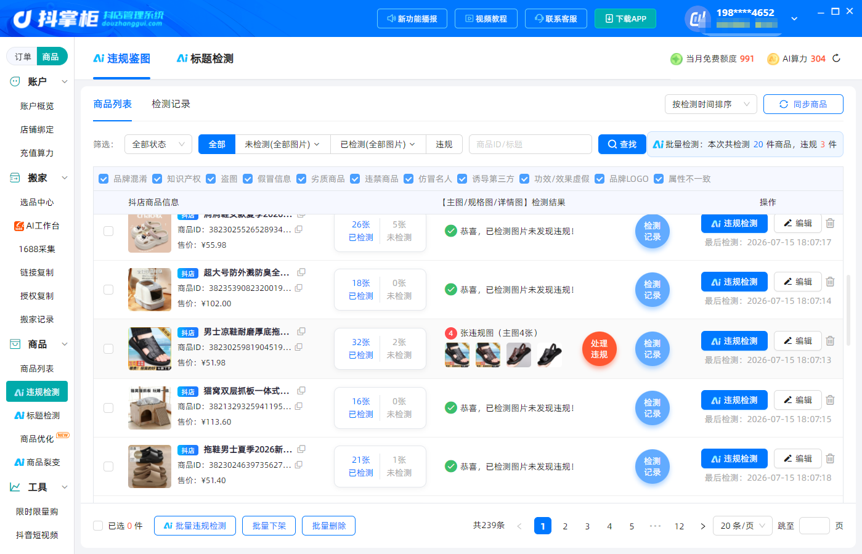This screenshot has height=554, width=862.
Task: Select the 男士凉鞋耐磨厚底拖 row checkbox
Action: 108,349
